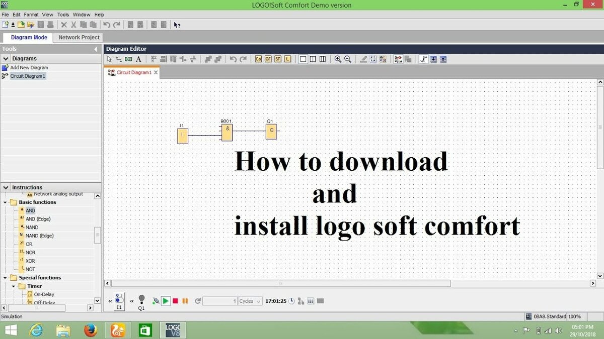Click the power failure plug icon
604x339 pixels.
(156, 301)
